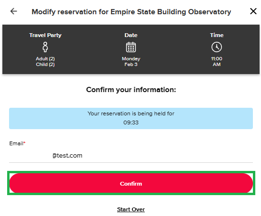Click the Email field label

click(x=17, y=143)
